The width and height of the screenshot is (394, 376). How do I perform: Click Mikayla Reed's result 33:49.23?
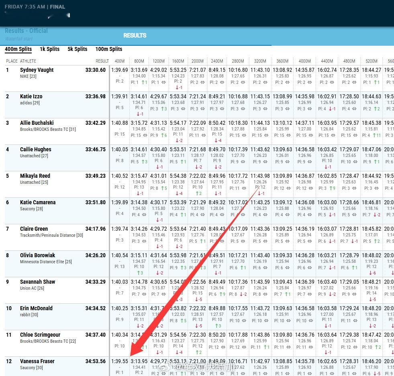tap(96, 176)
